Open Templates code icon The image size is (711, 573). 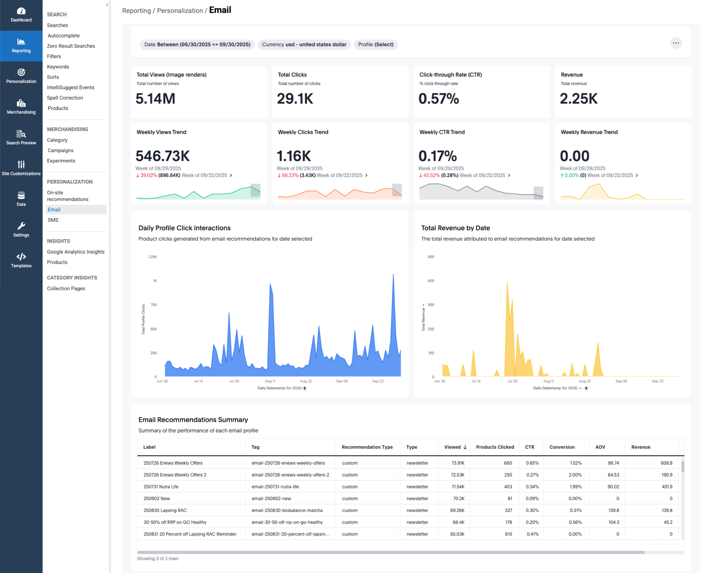pyautogui.click(x=21, y=257)
